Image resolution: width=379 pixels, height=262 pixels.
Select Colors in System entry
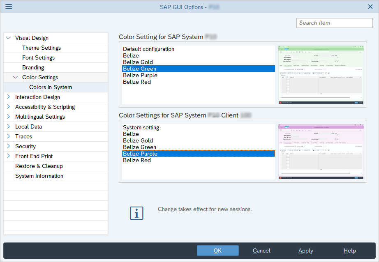51,87
